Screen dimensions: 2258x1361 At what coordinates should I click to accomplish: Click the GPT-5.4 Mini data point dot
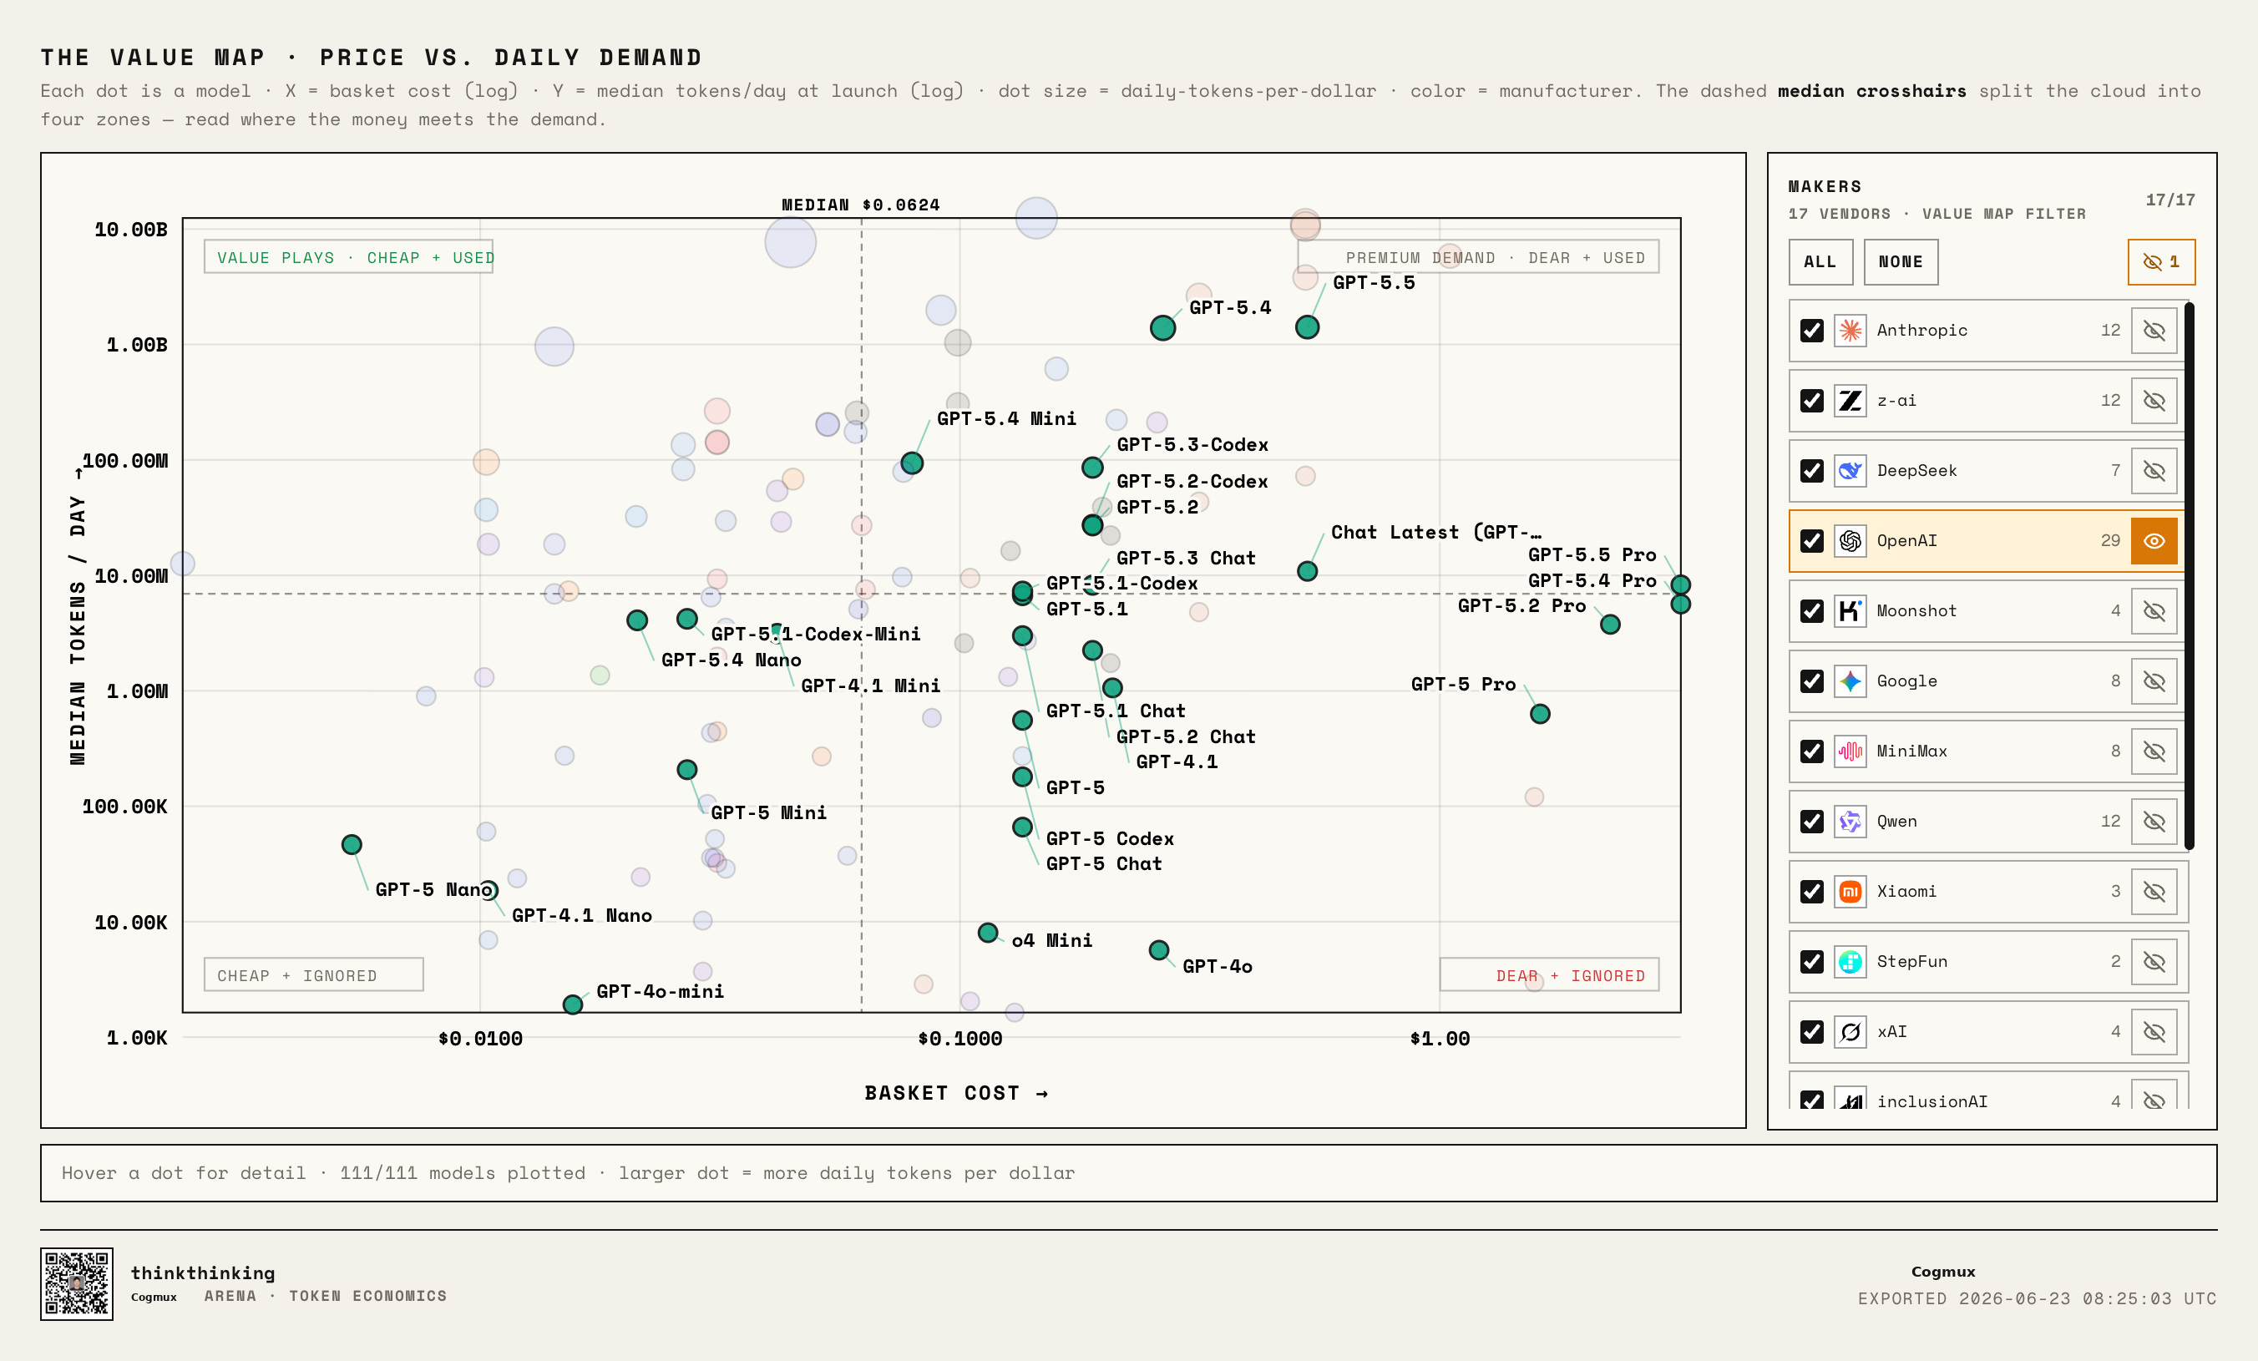pyautogui.click(x=912, y=463)
